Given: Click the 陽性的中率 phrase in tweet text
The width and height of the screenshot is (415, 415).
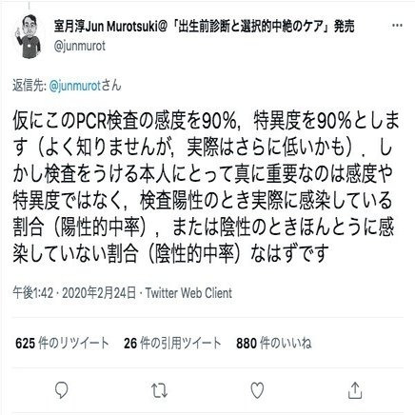Looking at the screenshot, I should (x=100, y=227).
